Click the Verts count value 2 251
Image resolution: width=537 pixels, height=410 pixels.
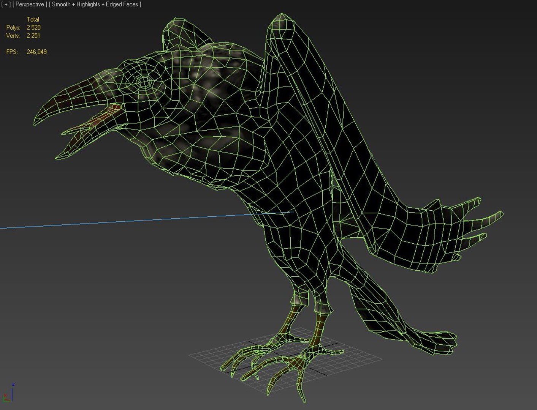[33, 36]
